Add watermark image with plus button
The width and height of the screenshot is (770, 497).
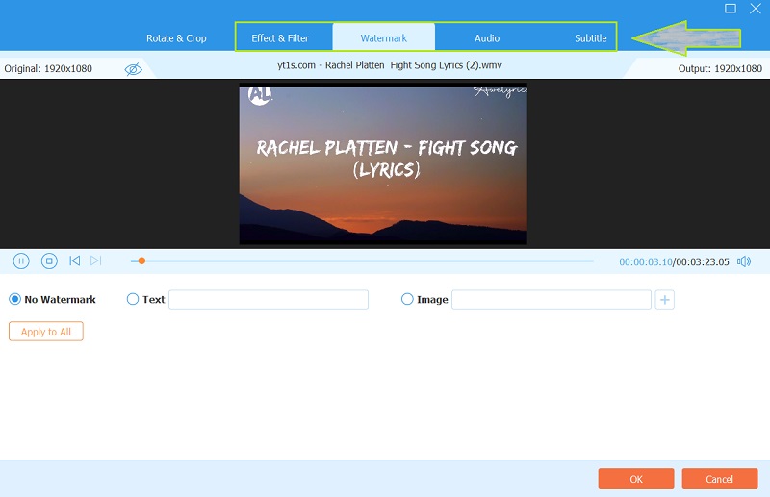coord(664,300)
